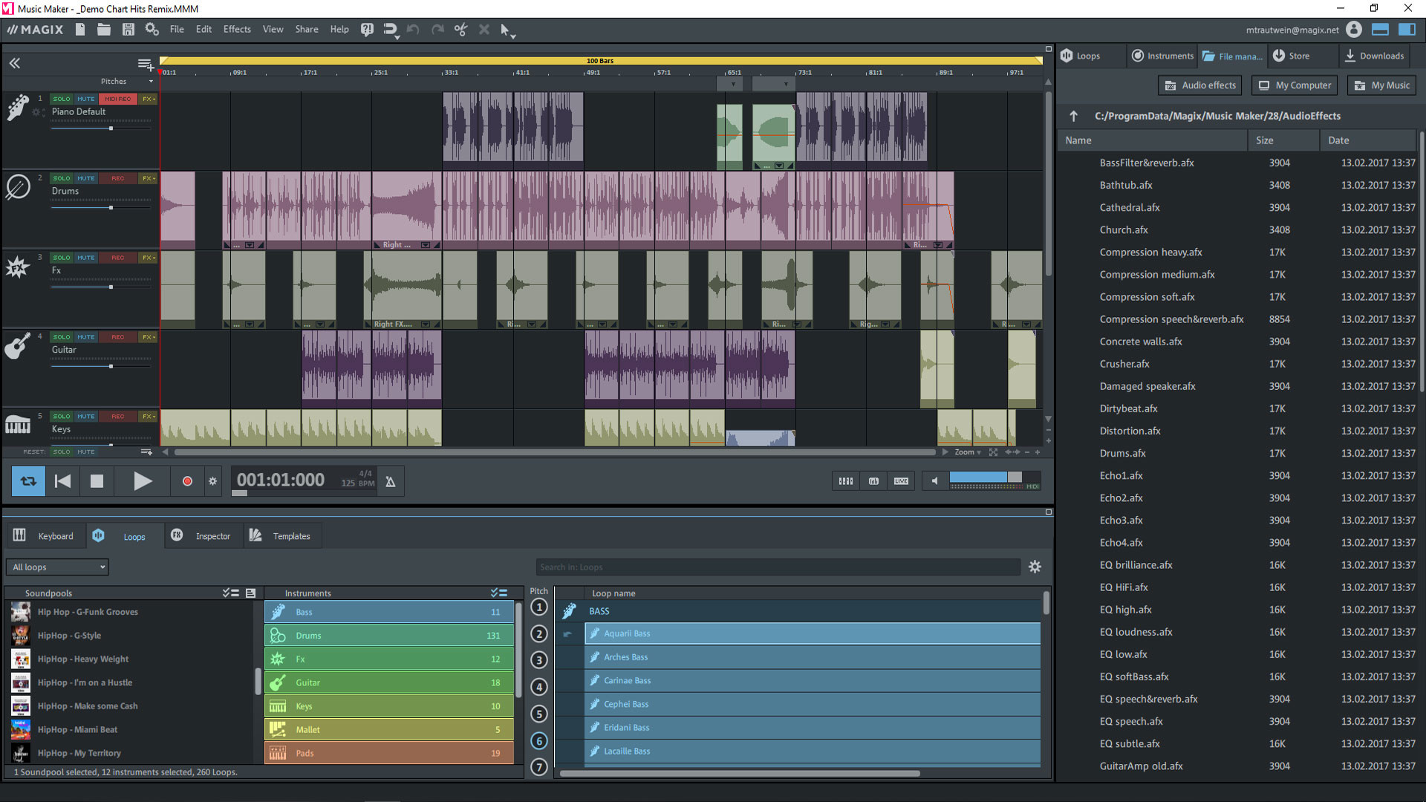Click the save project icon

[x=128, y=30]
